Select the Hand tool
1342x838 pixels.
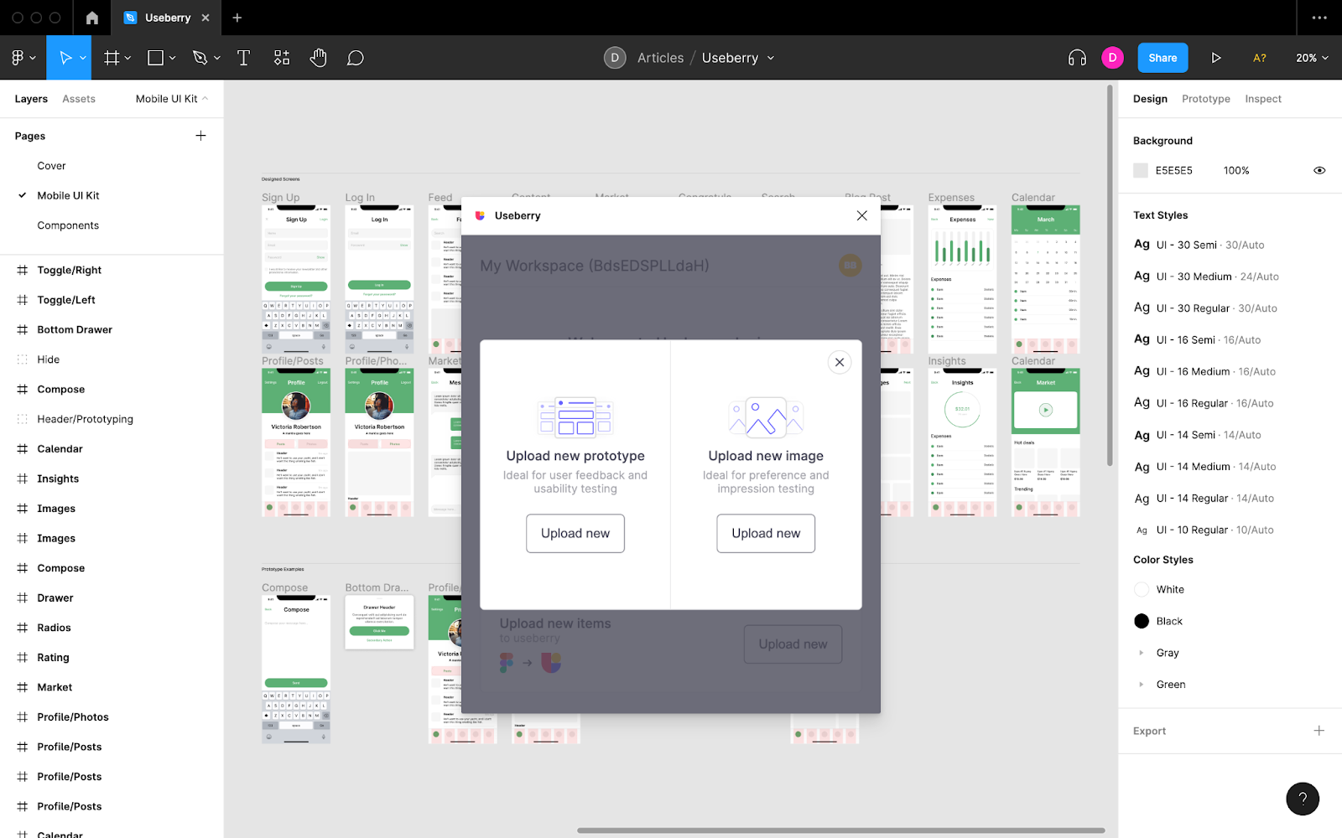(318, 58)
